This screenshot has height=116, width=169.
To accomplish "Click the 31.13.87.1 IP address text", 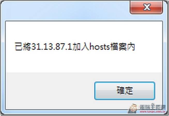I will [x=52, y=47].
